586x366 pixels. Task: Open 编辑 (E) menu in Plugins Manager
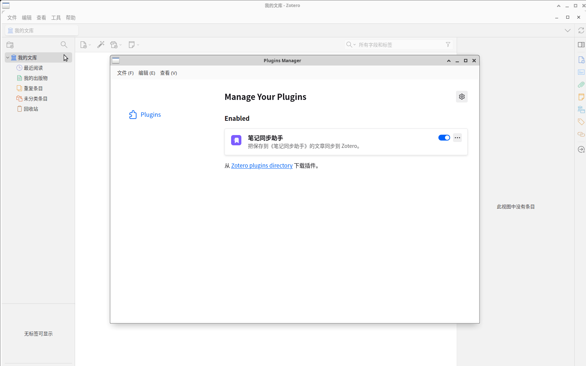pyautogui.click(x=147, y=73)
